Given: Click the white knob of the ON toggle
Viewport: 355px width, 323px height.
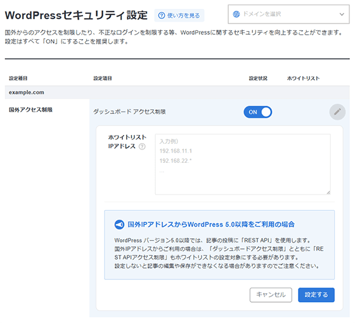Looking at the screenshot, I should 266,112.
